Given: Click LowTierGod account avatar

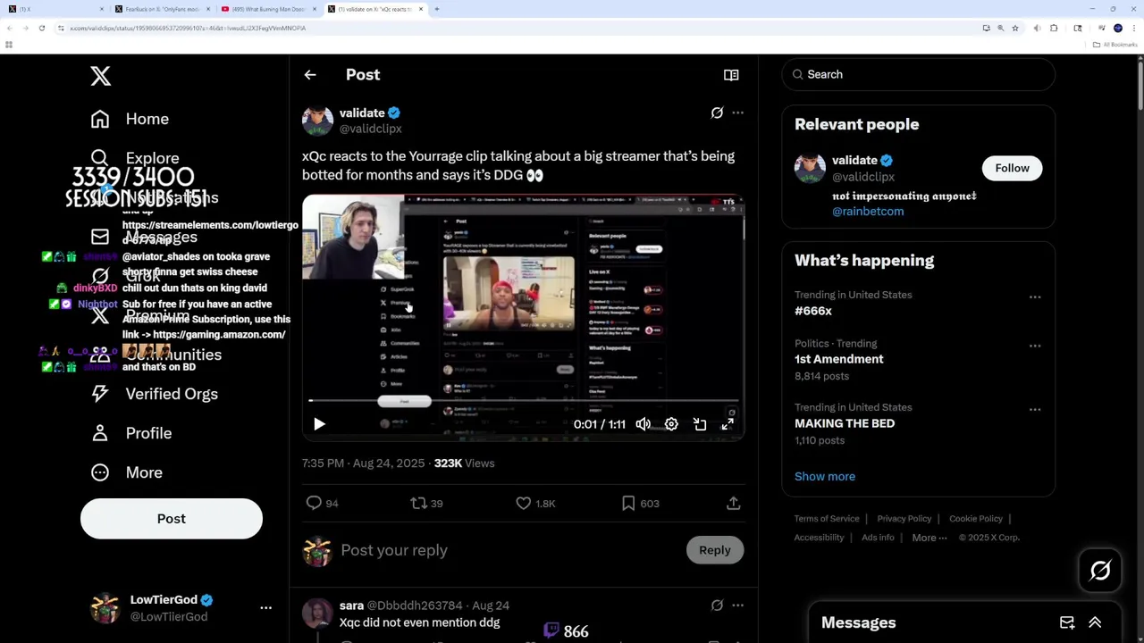Looking at the screenshot, I should [x=105, y=607].
